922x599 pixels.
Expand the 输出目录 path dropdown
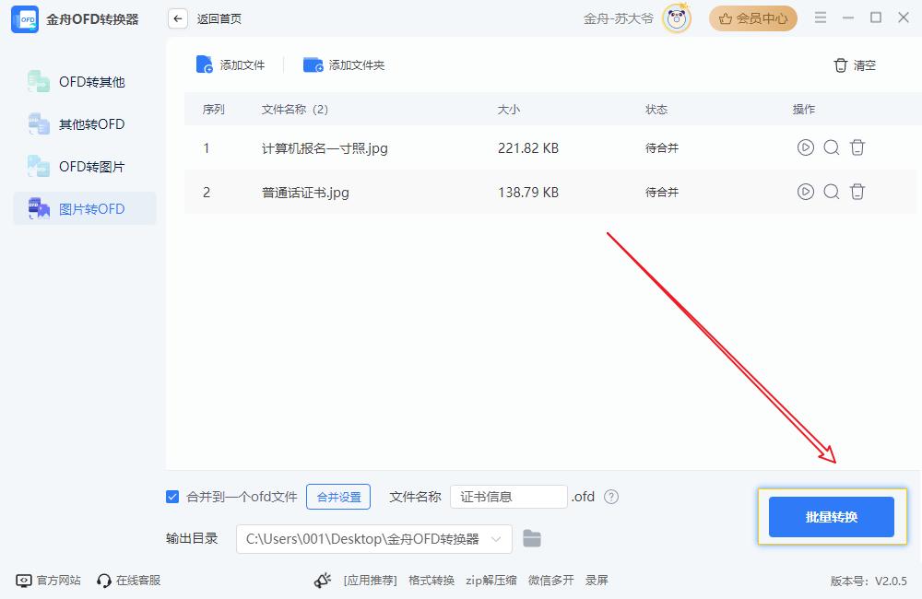[498, 539]
